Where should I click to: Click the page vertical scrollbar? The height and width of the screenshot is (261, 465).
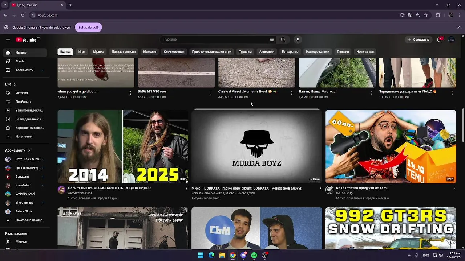463,125
